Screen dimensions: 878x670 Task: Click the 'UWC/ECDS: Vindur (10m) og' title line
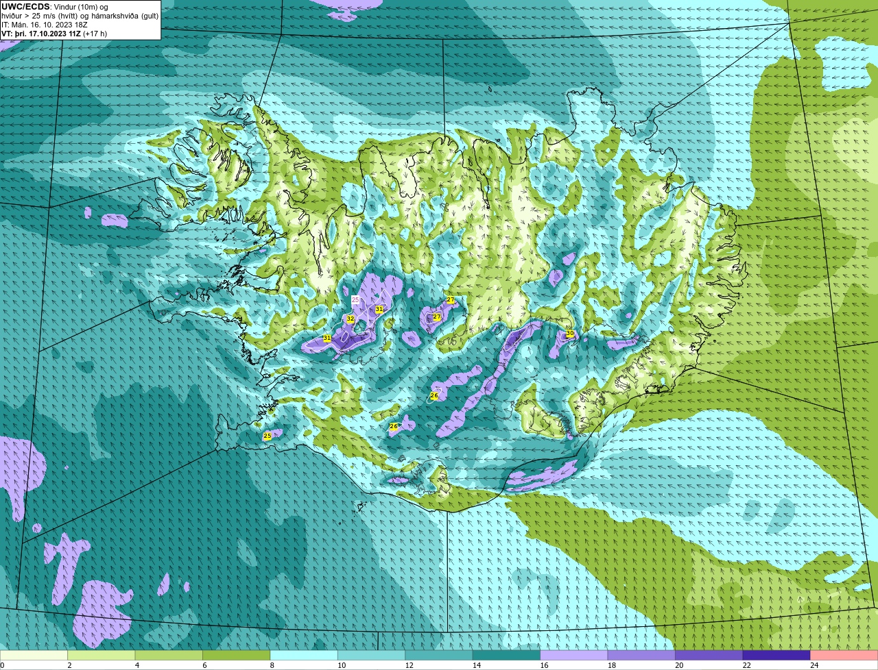55,7
